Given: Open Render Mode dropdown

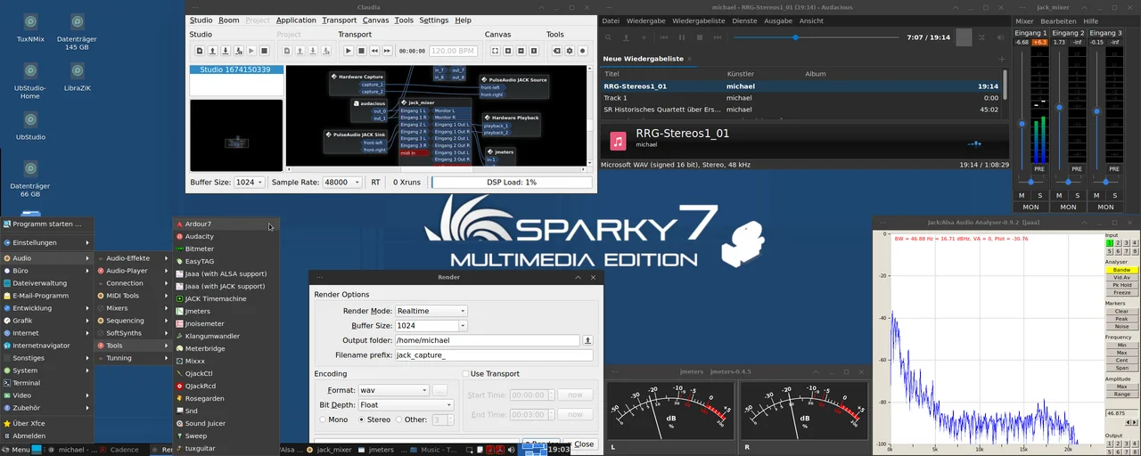Looking at the screenshot, I should 431,311.
